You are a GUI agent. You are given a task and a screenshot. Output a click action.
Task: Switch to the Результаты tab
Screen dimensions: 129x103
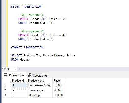pyautogui.click(x=14, y=75)
